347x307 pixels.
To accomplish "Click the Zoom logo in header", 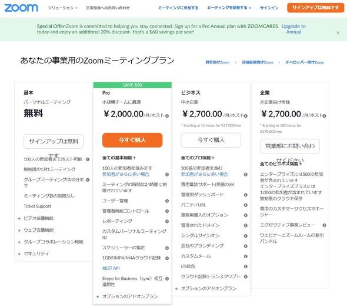I will click(x=21, y=8).
